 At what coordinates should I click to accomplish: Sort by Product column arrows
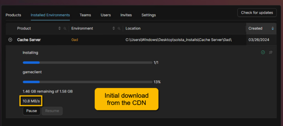(x=60, y=28)
